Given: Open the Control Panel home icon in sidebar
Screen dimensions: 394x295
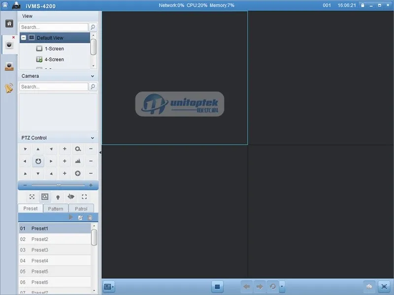Looking at the screenshot, I should click(x=9, y=24).
